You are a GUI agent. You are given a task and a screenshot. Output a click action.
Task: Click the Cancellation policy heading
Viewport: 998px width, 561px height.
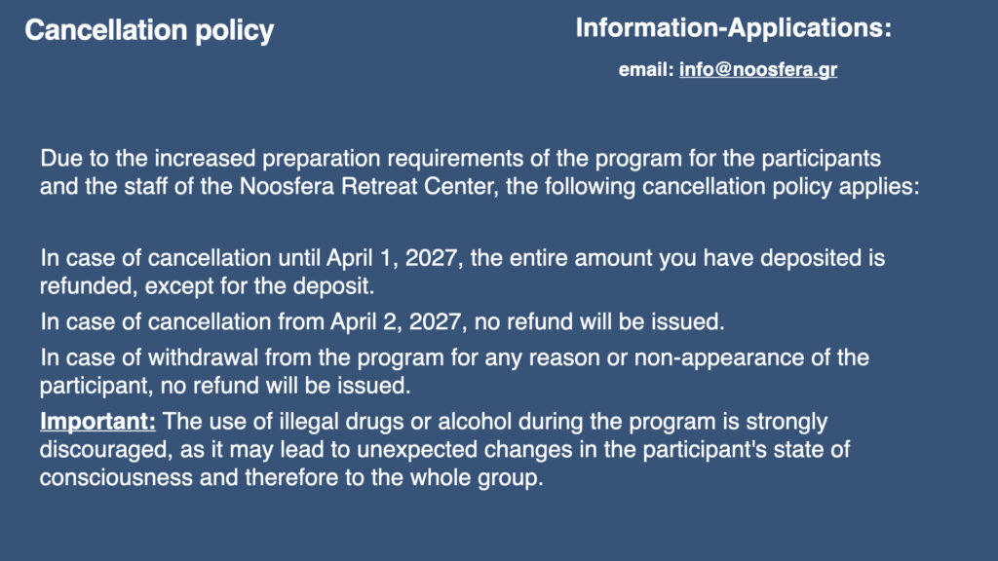click(149, 31)
